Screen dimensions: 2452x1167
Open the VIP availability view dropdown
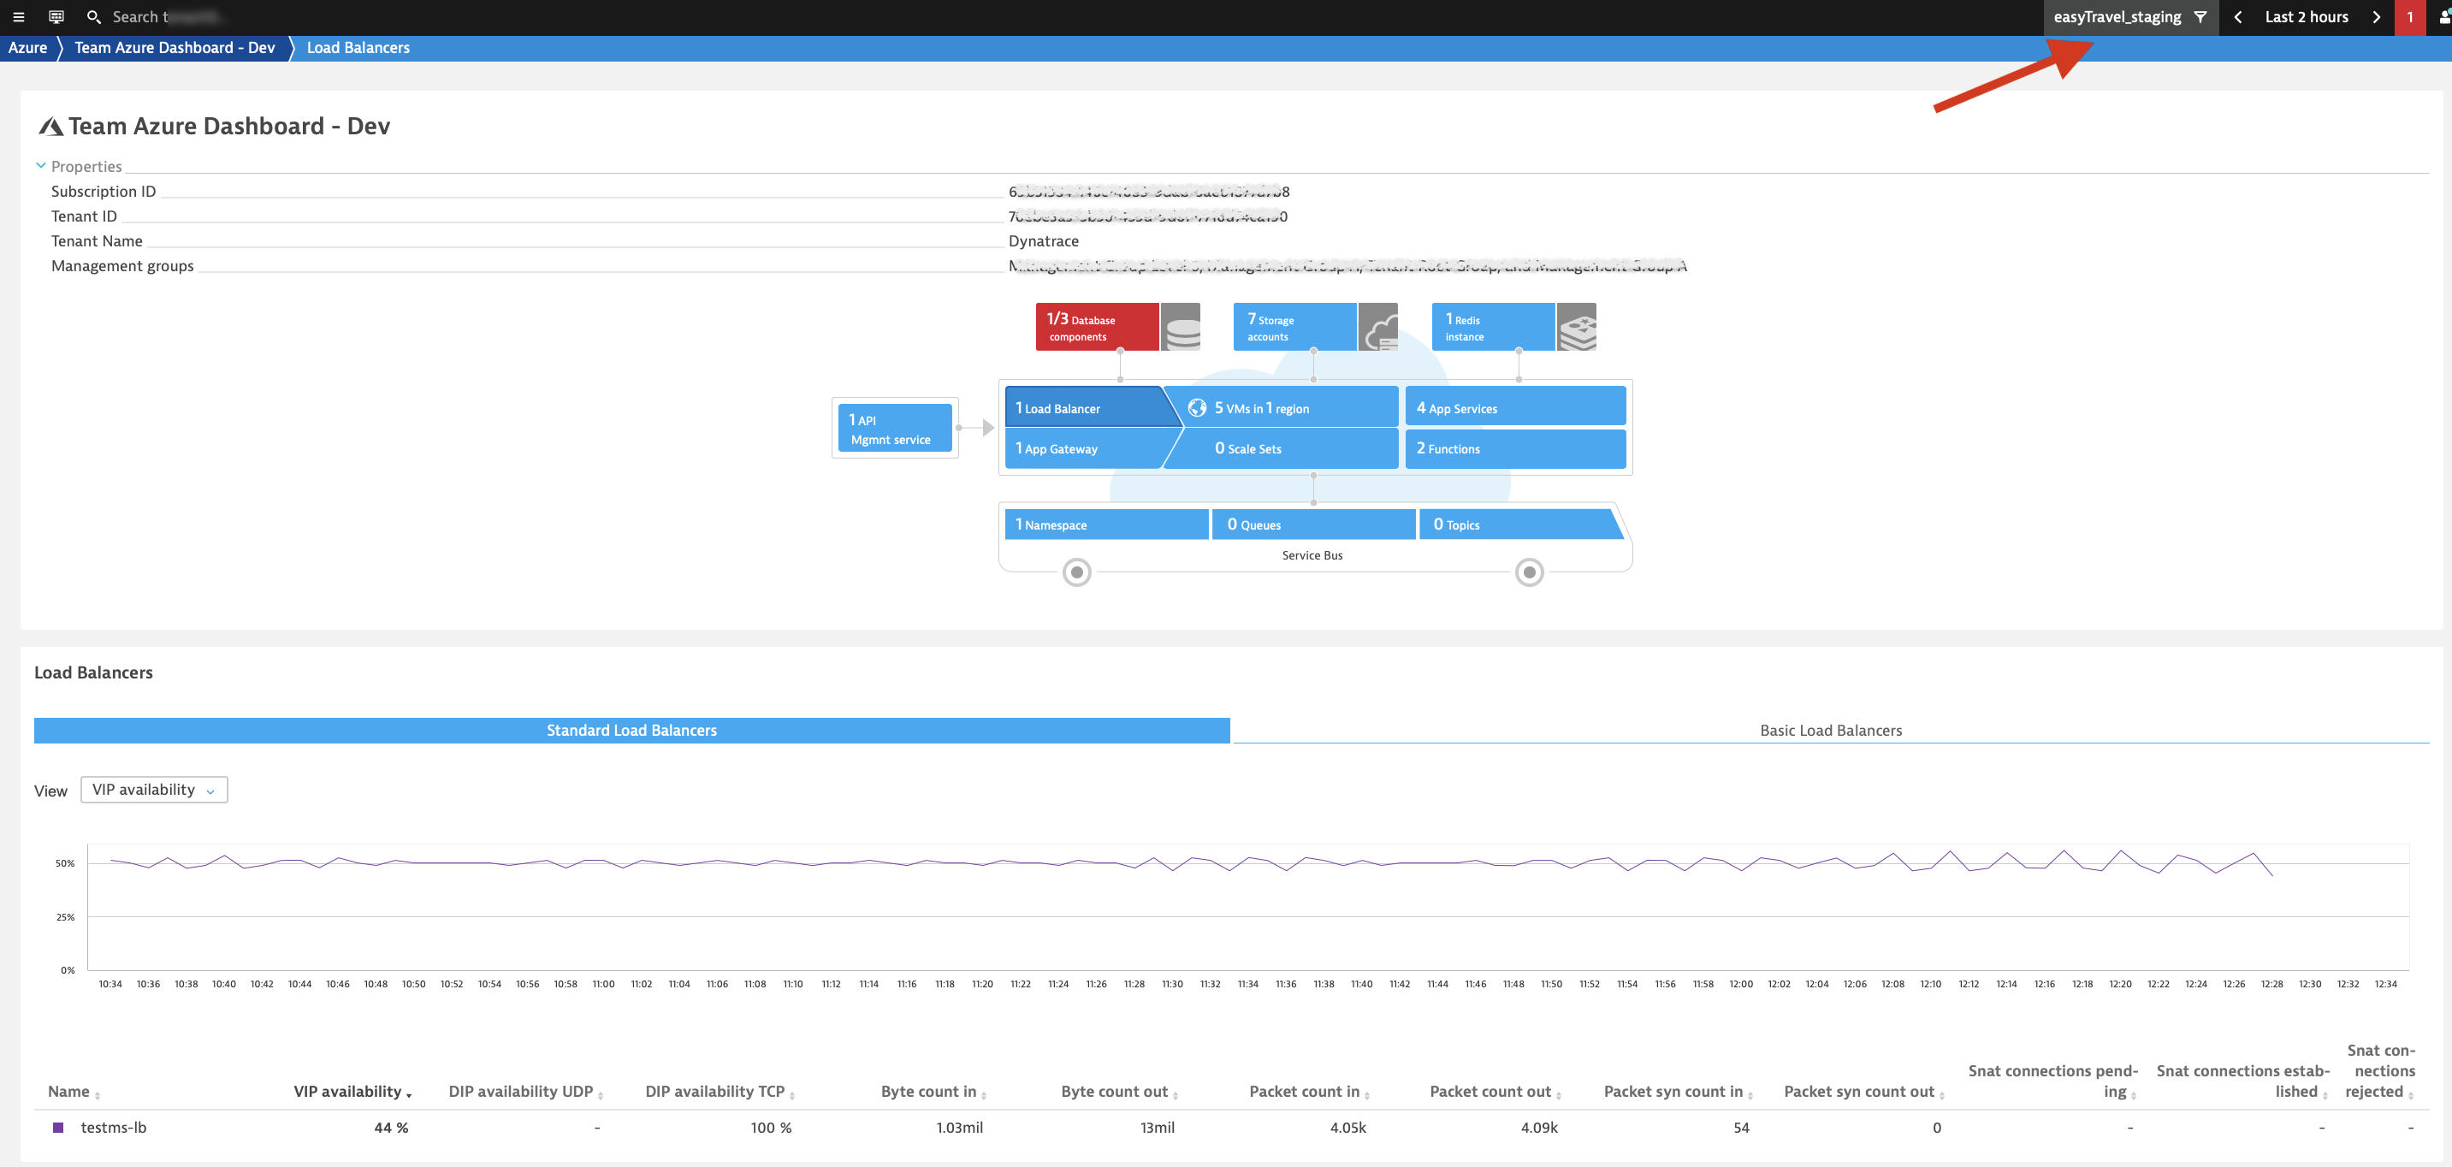[x=154, y=789]
